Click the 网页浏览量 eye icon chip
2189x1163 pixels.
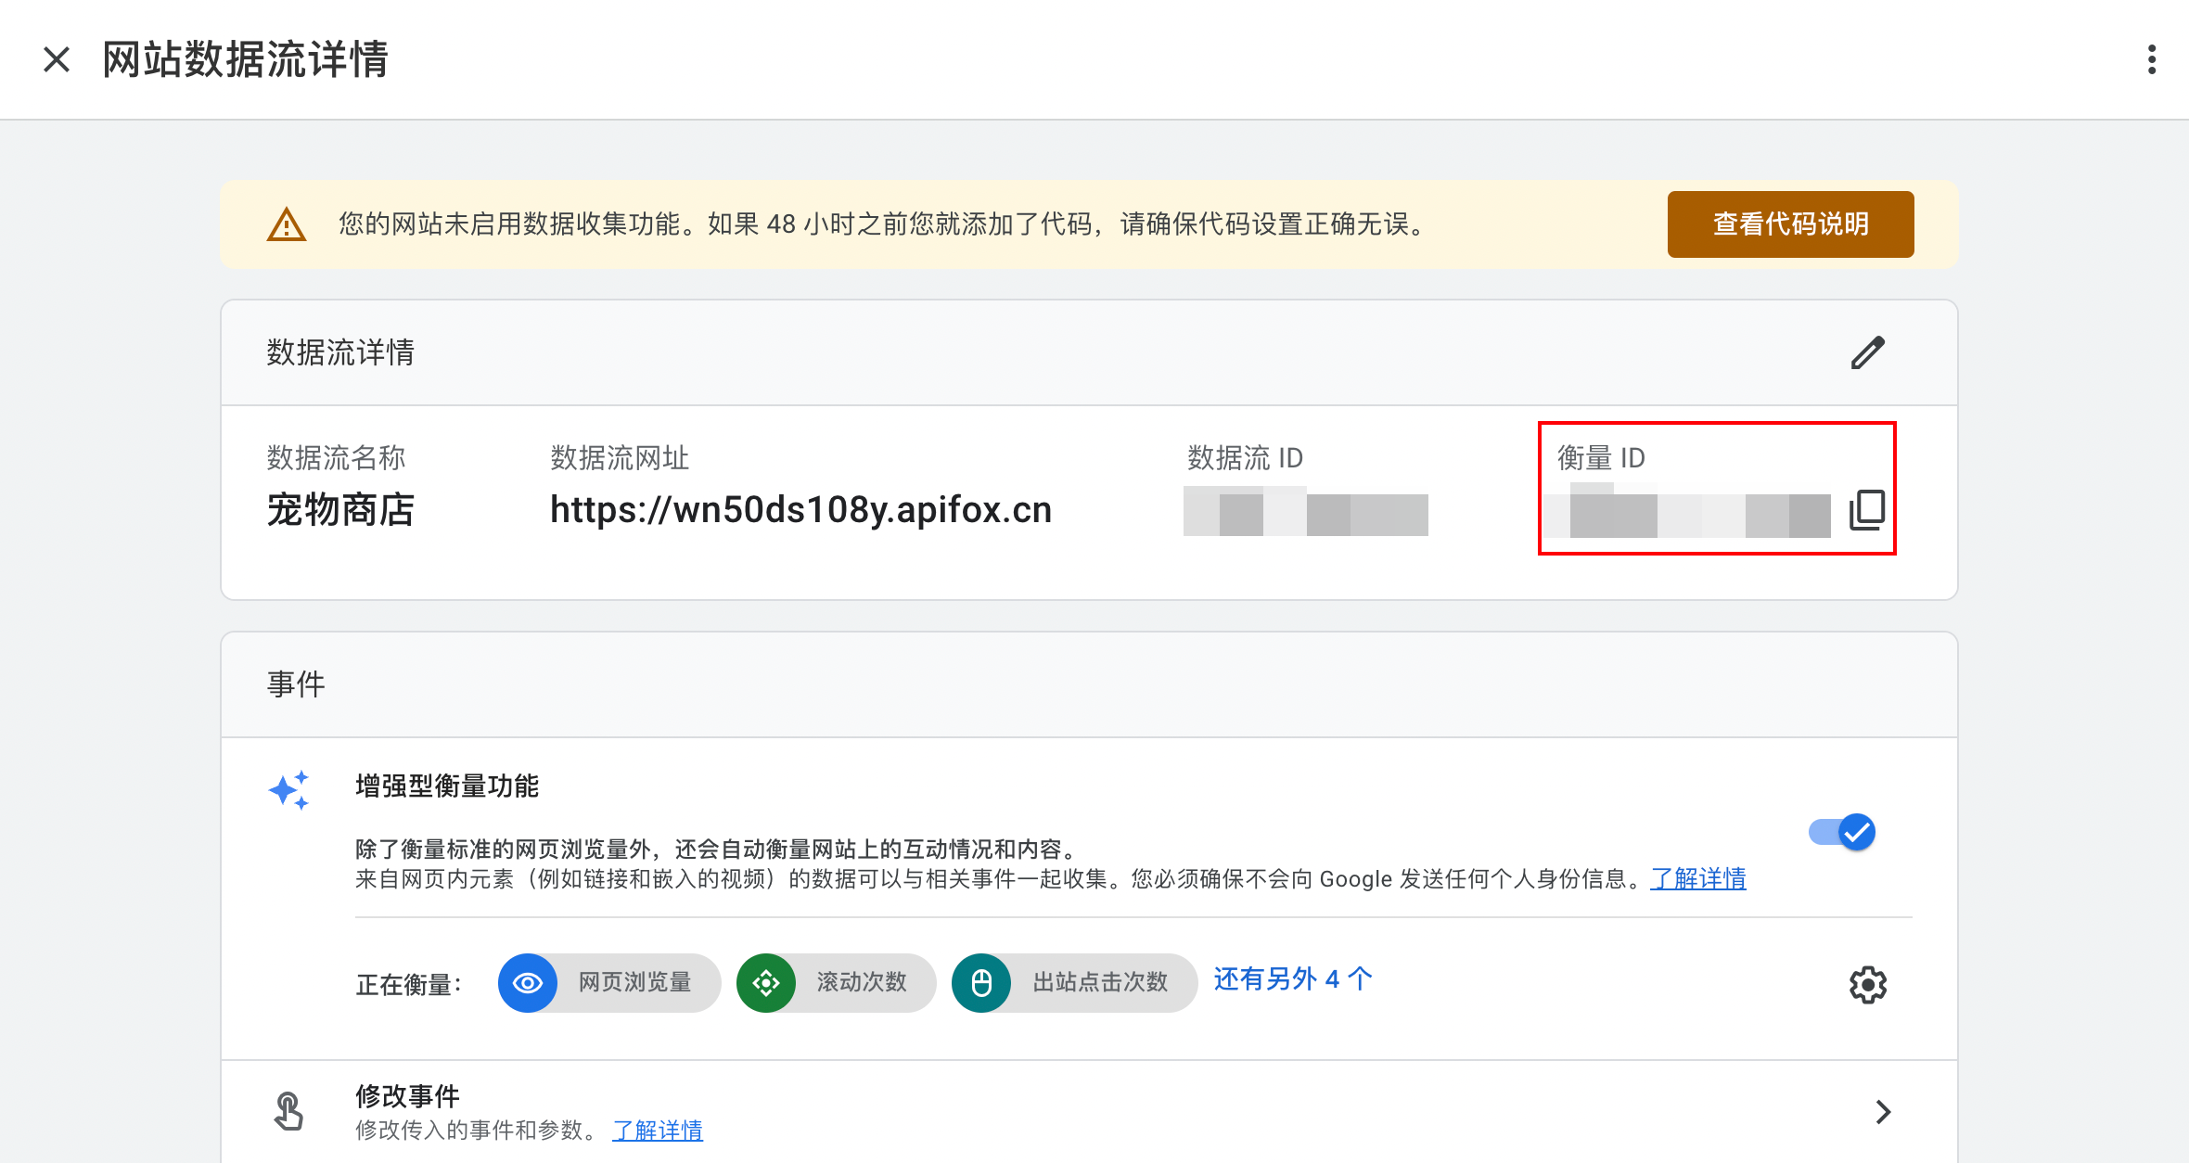[x=527, y=983]
